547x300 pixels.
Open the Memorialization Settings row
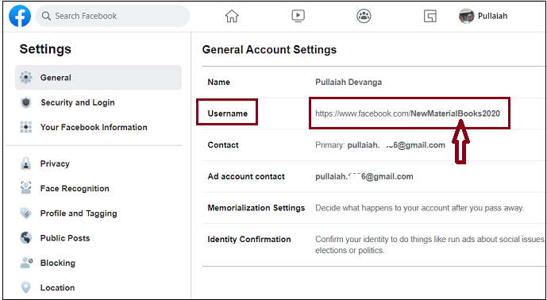(x=374, y=208)
